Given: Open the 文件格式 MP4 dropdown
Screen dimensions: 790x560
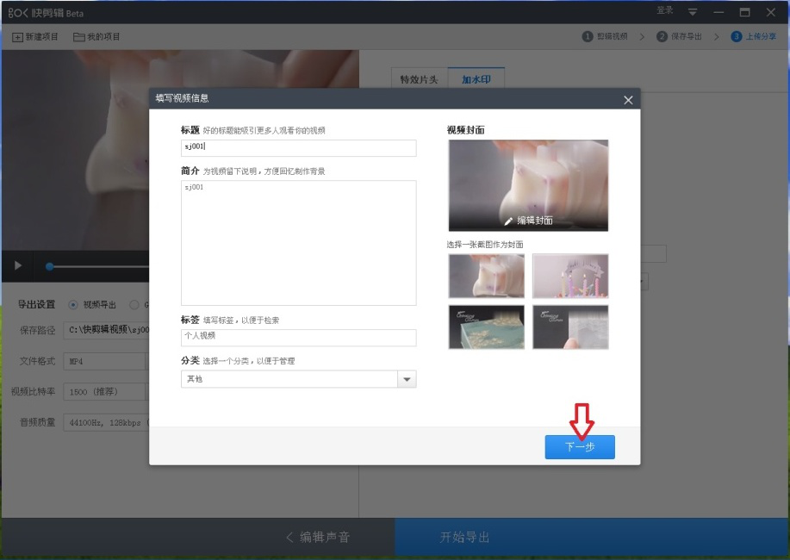Looking at the screenshot, I should [x=106, y=361].
